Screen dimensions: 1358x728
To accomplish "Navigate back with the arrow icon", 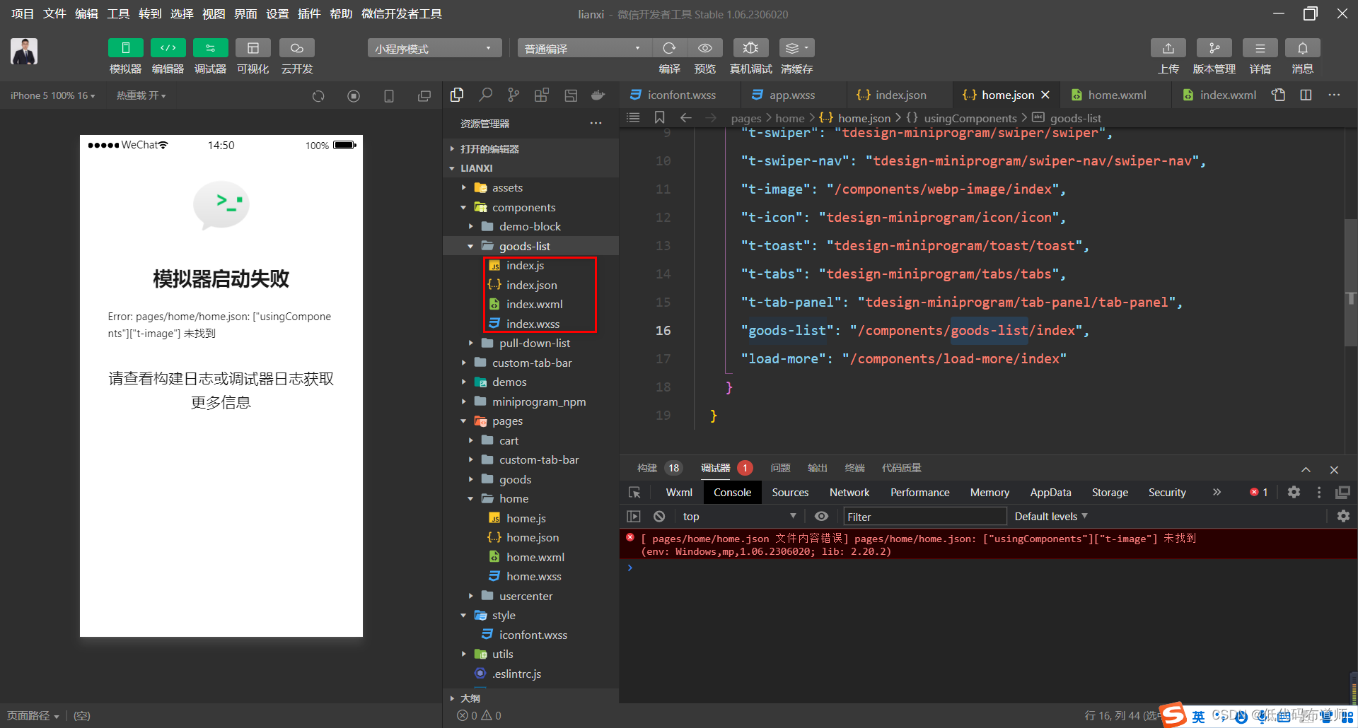I will (685, 117).
